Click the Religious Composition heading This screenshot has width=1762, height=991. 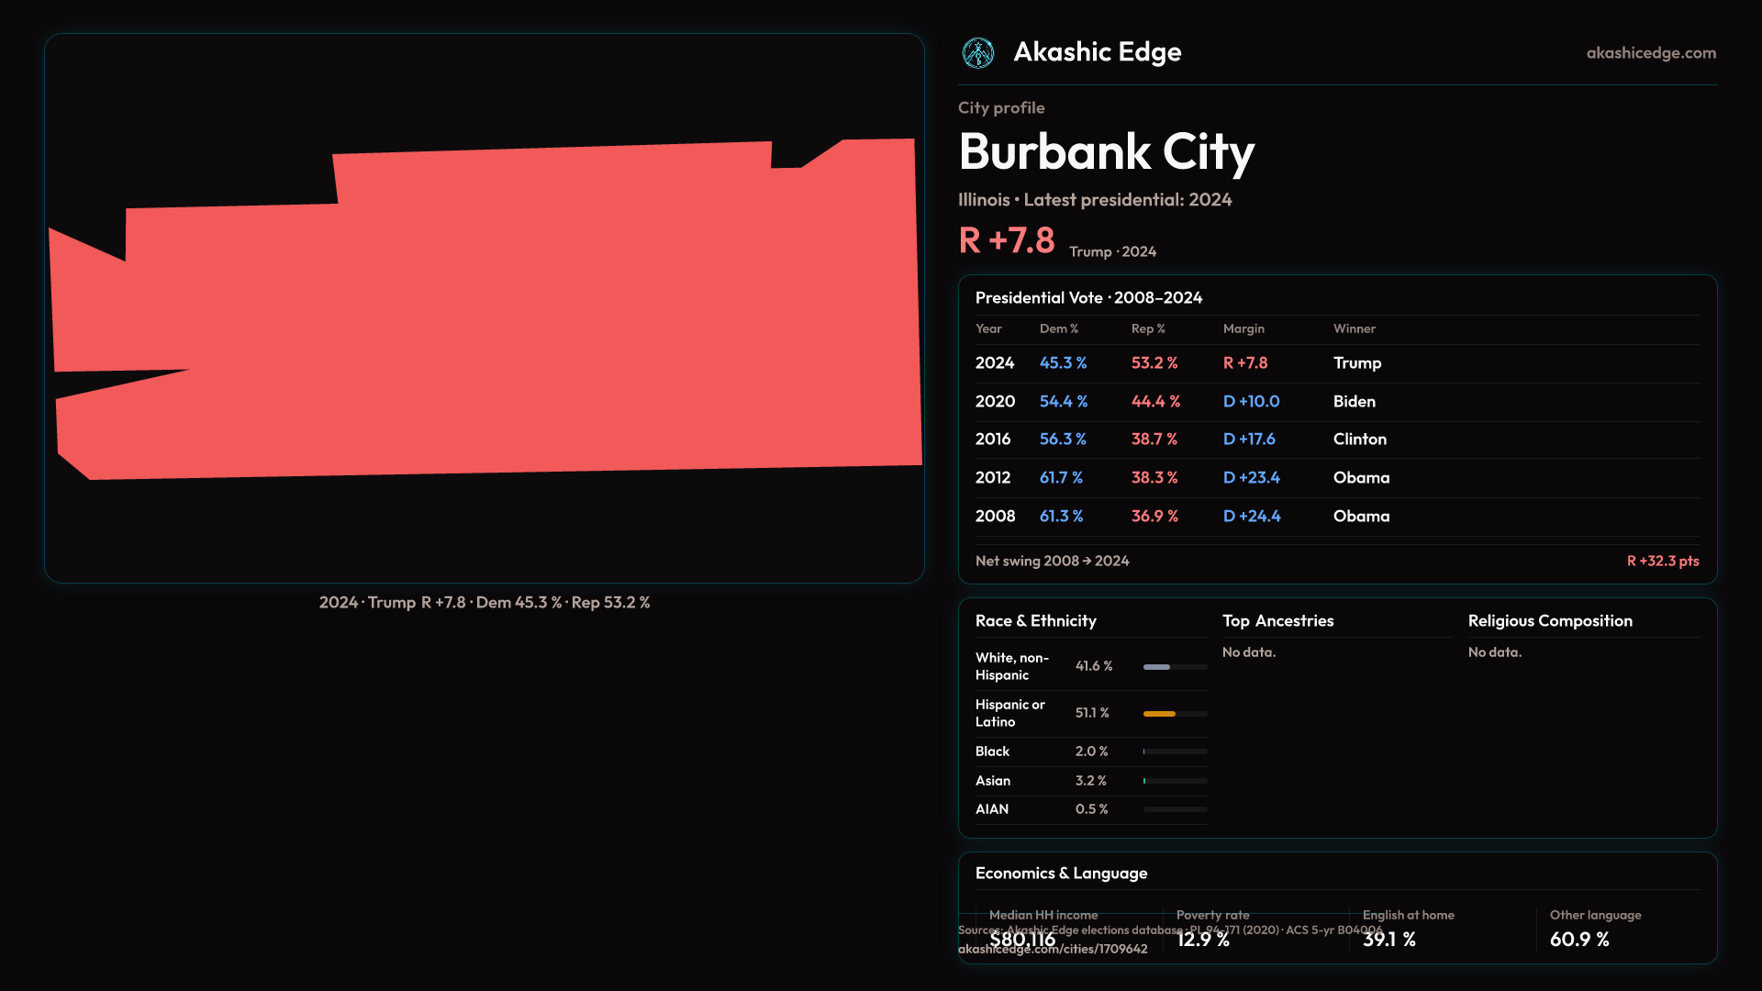coord(1549,621)
